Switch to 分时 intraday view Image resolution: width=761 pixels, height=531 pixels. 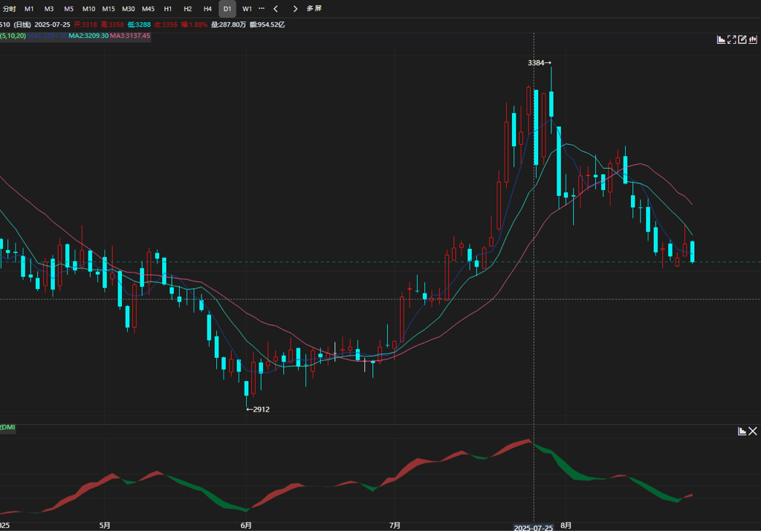9,9
